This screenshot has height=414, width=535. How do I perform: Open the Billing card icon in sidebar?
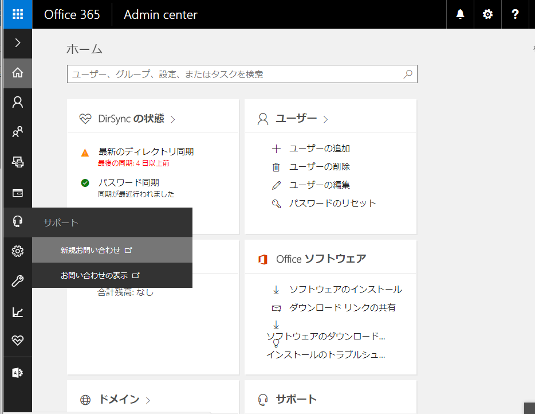coord(18,193)
